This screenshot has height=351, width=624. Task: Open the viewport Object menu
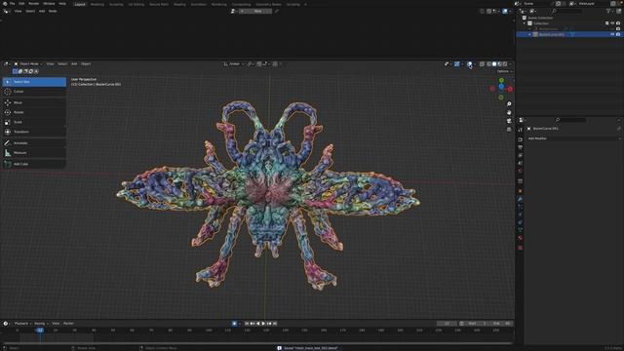(86, 64)
